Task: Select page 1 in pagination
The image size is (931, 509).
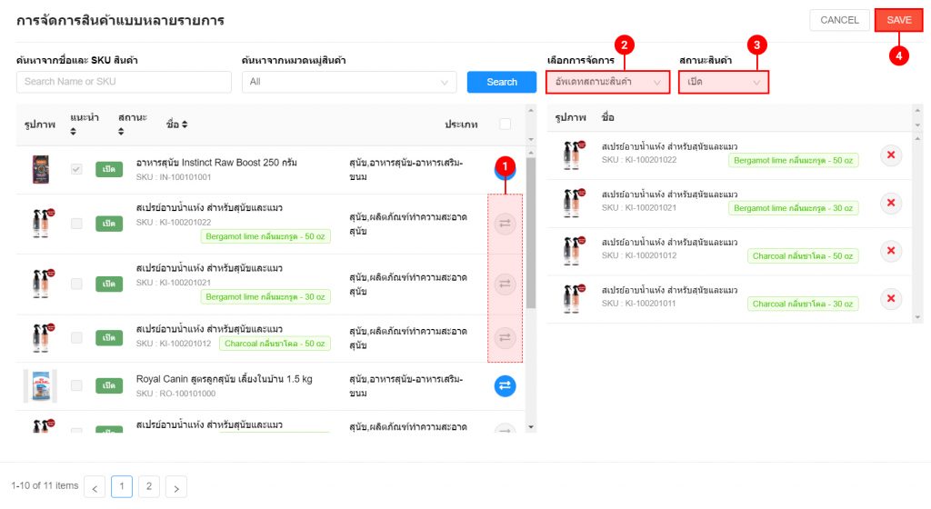Action: pyautogui.click(x=122, y=486)
